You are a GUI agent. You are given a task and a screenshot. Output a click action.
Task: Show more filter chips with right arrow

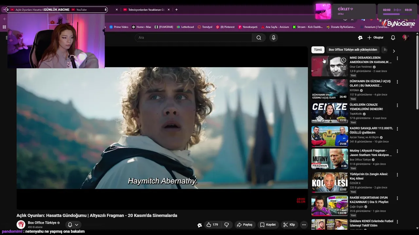click(x=394, y=51)
